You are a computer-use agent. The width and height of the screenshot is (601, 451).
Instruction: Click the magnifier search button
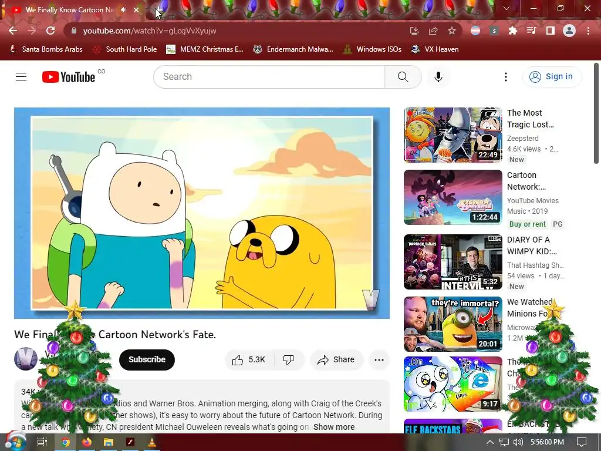[403, 77]
